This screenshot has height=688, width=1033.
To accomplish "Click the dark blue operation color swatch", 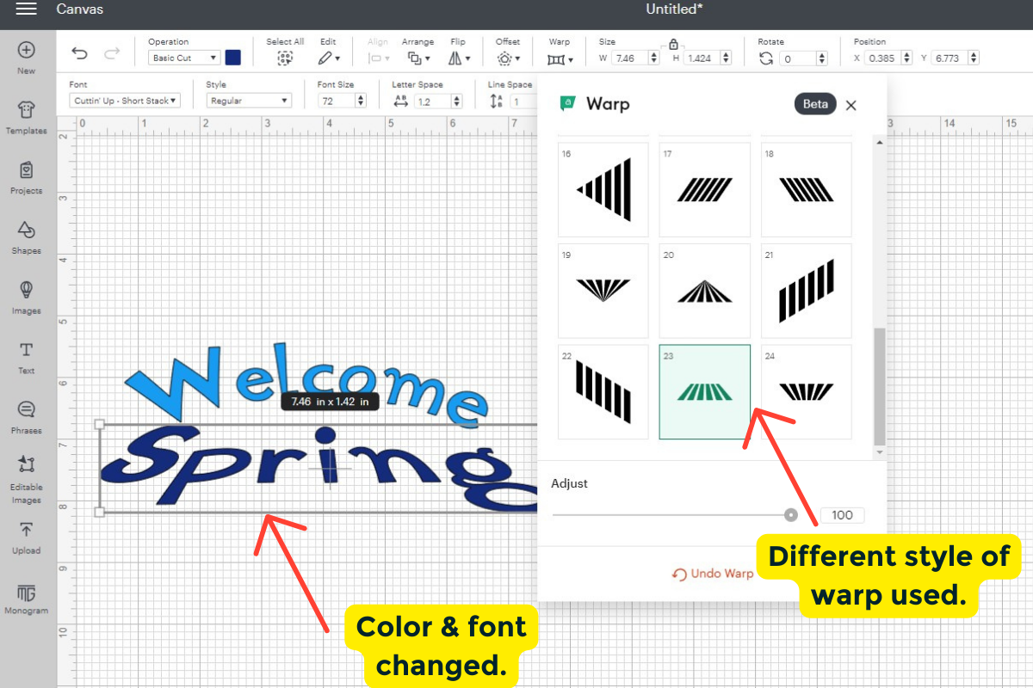I will (233, 58).
